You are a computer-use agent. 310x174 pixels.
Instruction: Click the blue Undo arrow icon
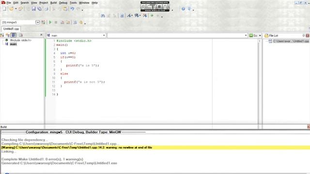coord(72,9)
